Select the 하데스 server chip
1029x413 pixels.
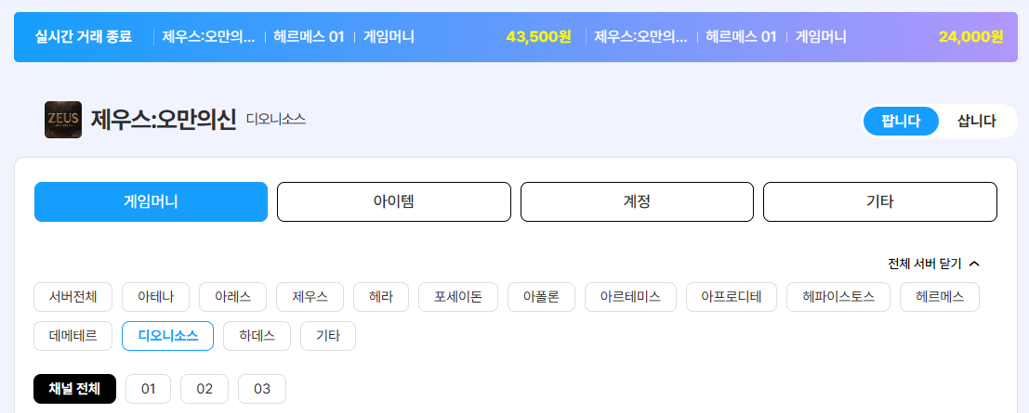click(x=257, y=336)
